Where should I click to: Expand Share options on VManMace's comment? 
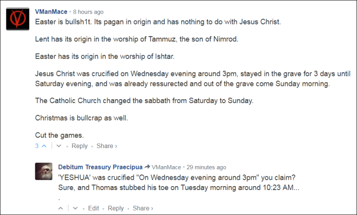coord(106,146)
